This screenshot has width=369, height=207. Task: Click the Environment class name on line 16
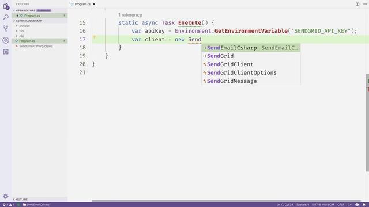tap(193, 31)
